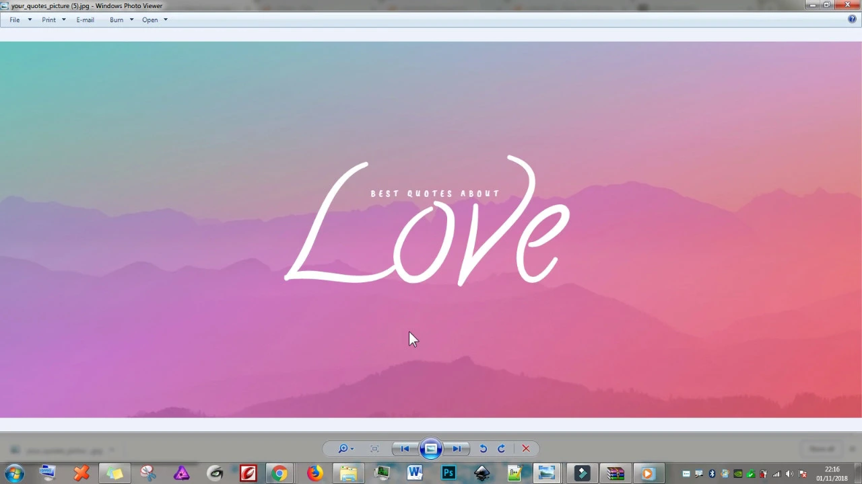Viewport: 862px width, 484px height.
Task: Open the File menu
Action: [x=15, y=19]
